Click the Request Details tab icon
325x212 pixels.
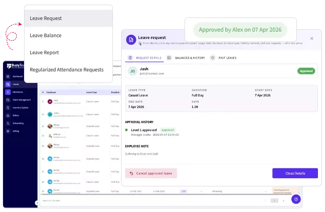[130, 58]
